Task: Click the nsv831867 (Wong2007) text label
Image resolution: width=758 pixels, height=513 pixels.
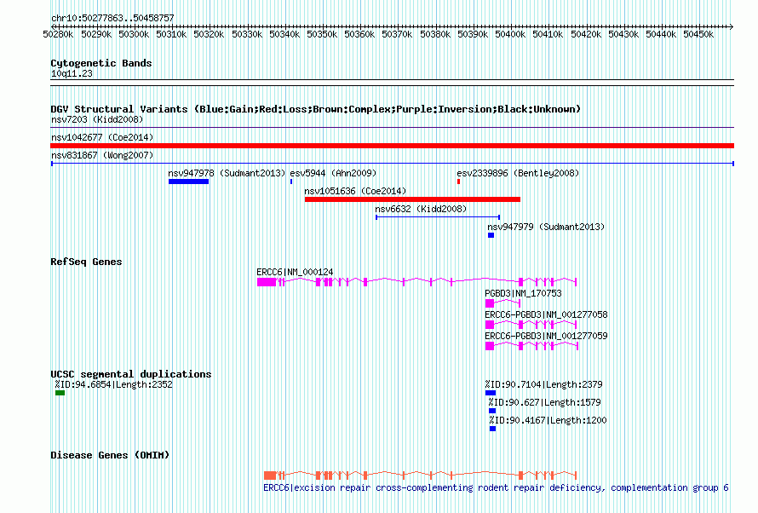Action: coord(102,155)
